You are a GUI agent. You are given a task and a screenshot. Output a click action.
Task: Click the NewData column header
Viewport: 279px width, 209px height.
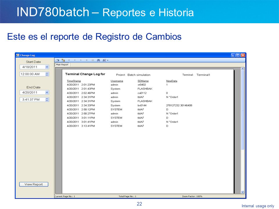coord(172,81)
